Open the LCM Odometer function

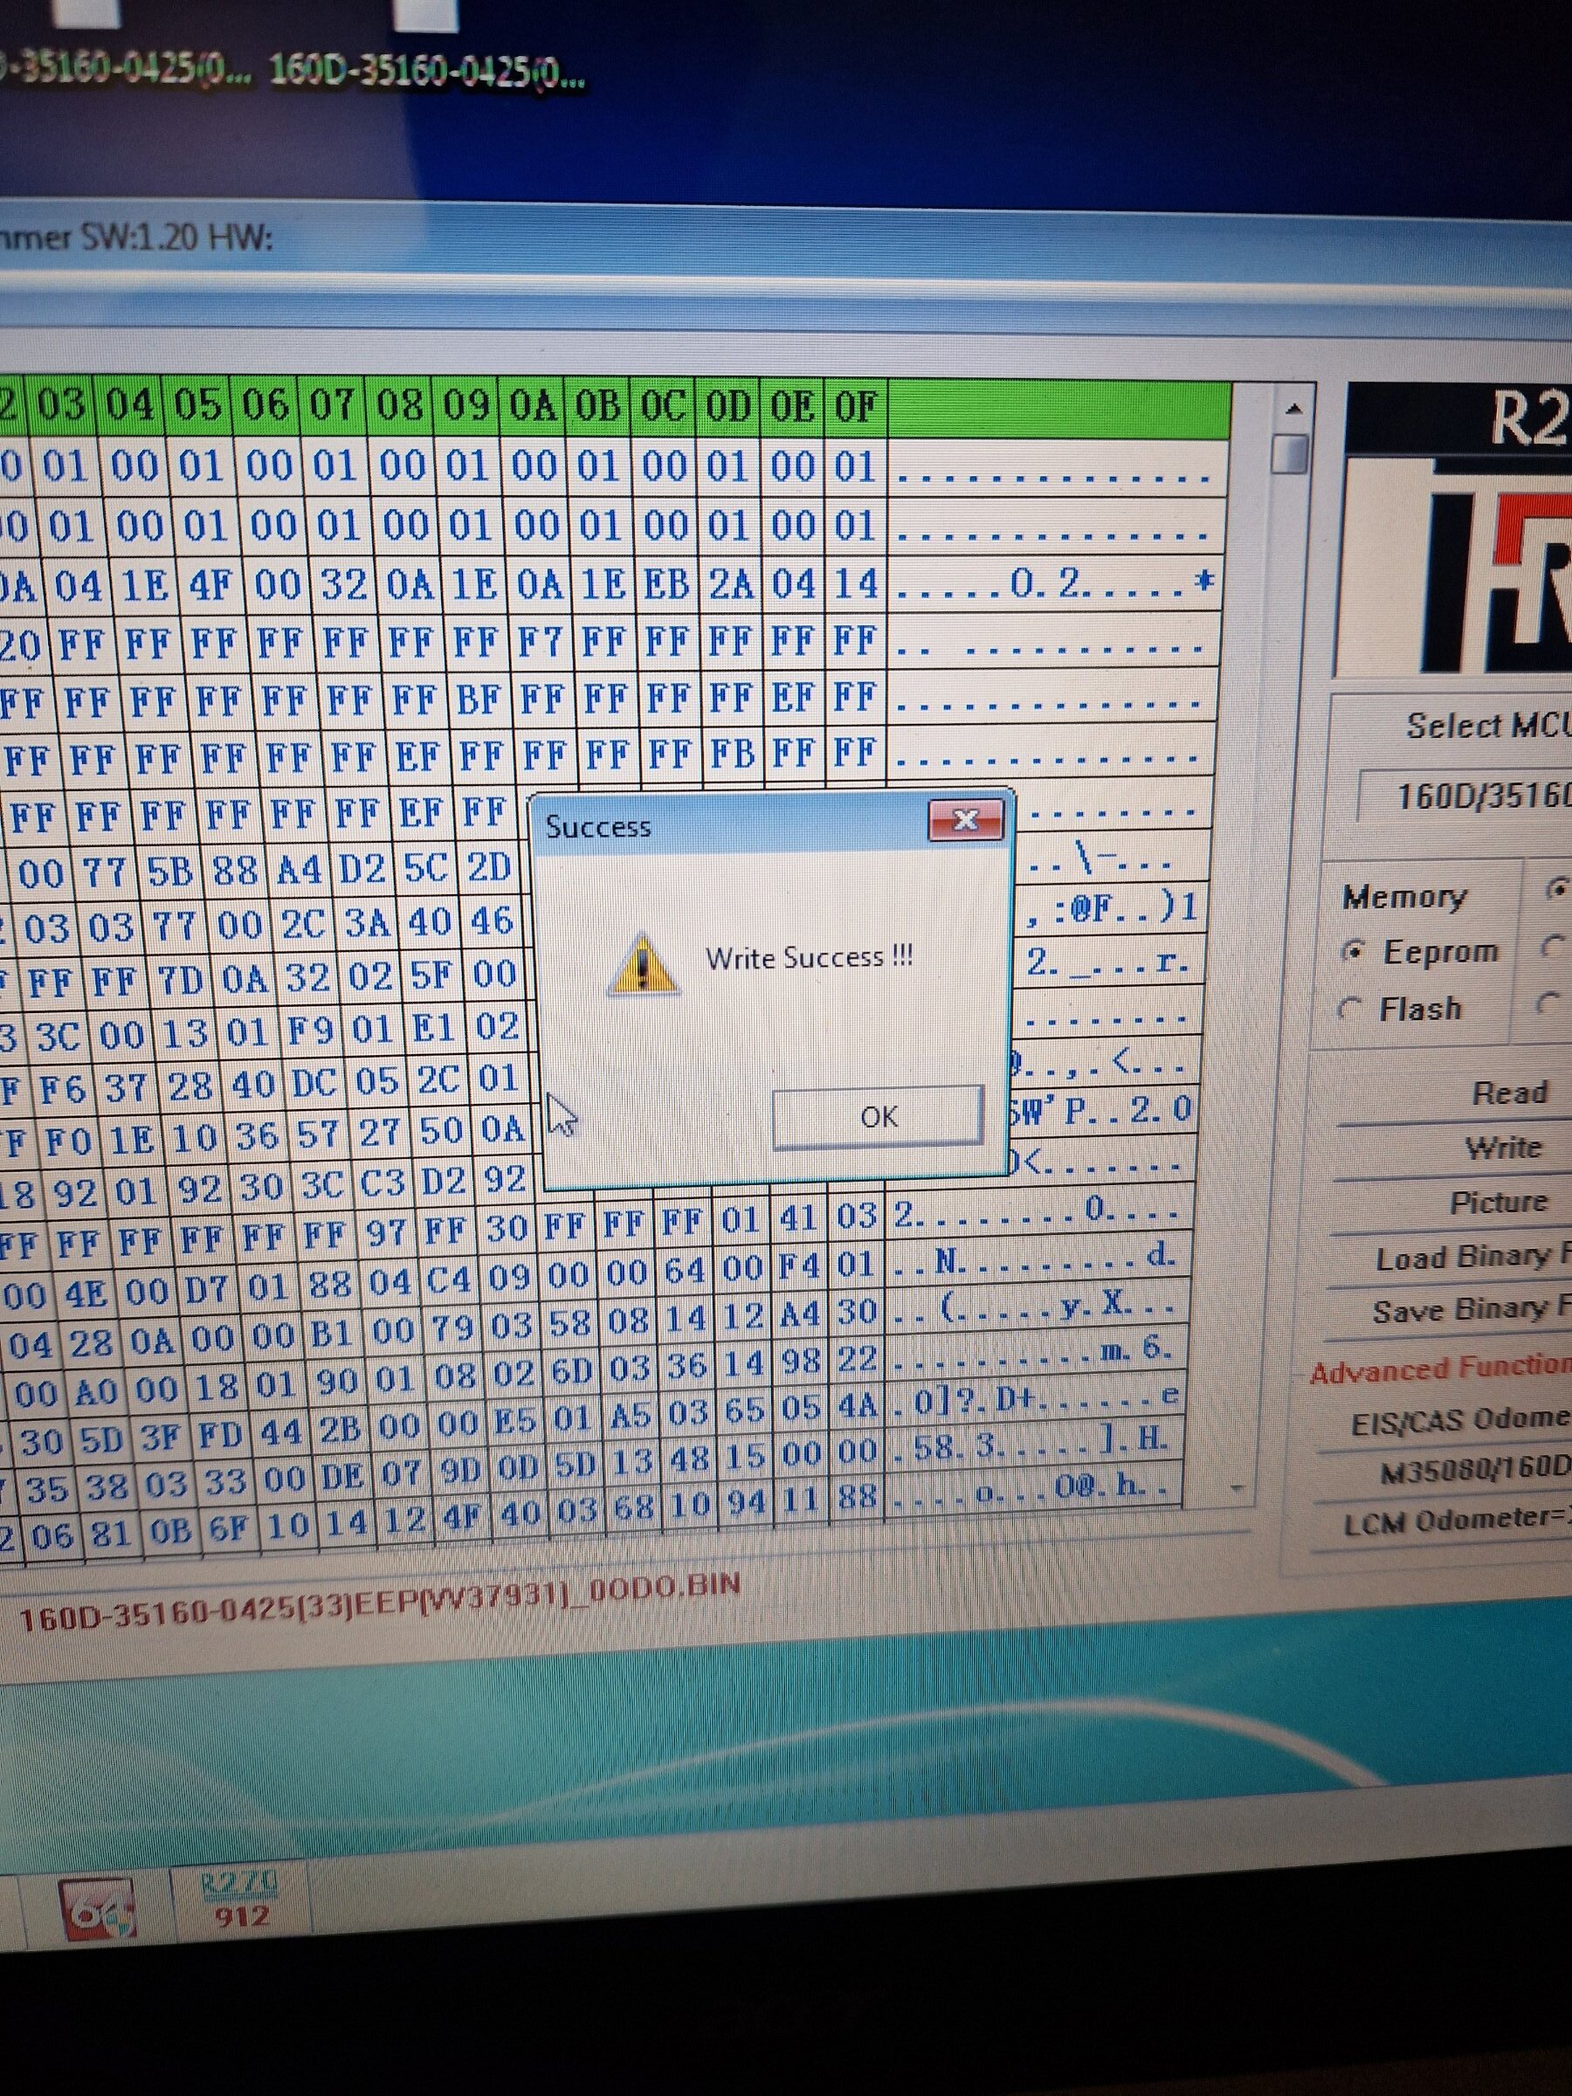[x=1458, y=1521]
